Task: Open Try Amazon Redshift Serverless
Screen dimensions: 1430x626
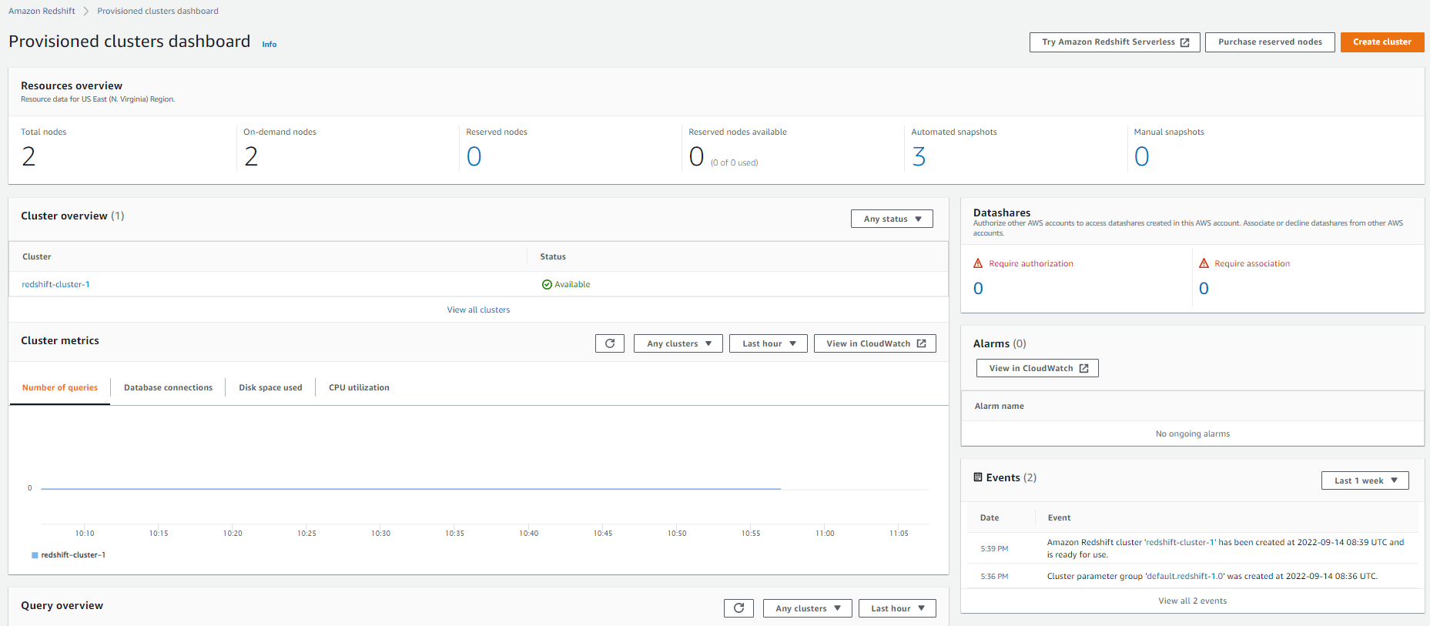Action: point(1115,42)
